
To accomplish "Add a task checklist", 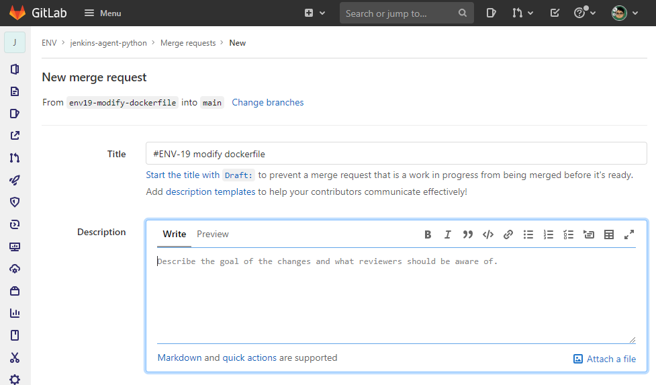I will point(568,234).
